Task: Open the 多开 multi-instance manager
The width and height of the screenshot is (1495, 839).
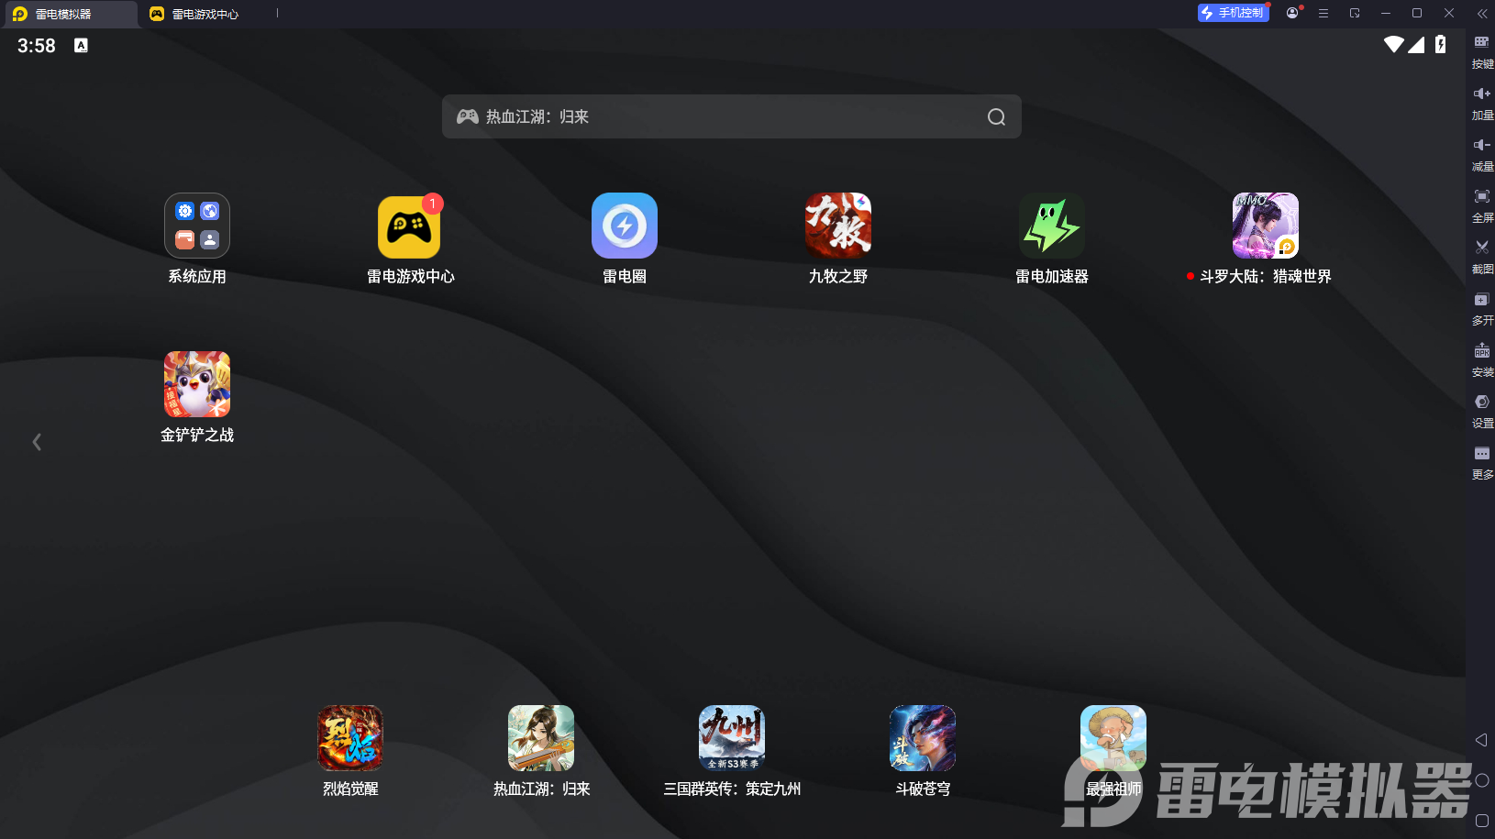Action: click(1482, 308)
